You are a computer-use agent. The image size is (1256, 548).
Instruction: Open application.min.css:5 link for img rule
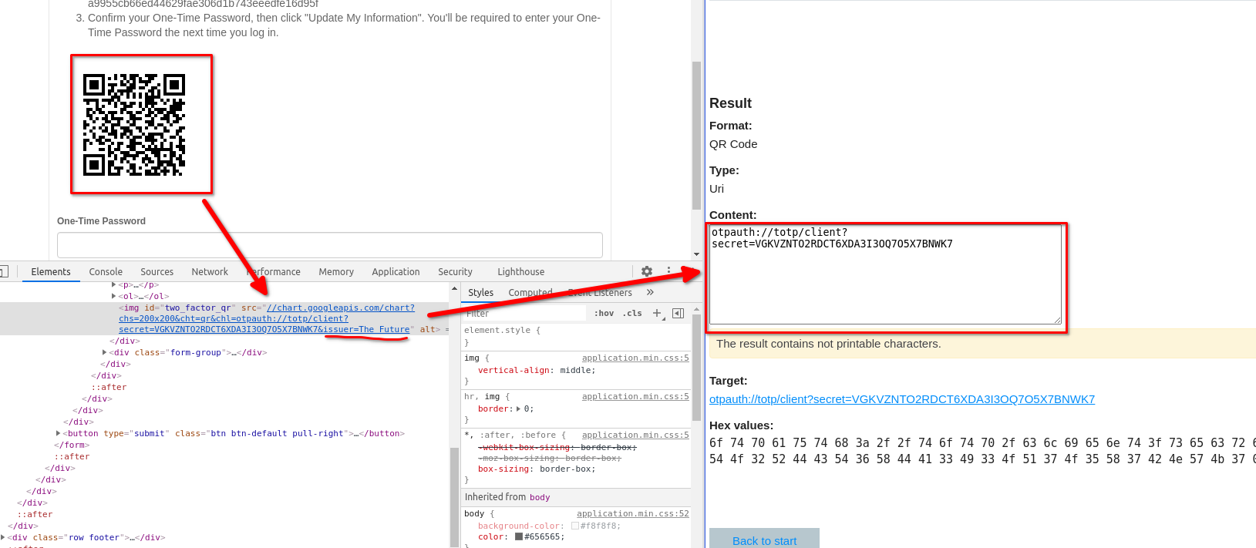635,358
